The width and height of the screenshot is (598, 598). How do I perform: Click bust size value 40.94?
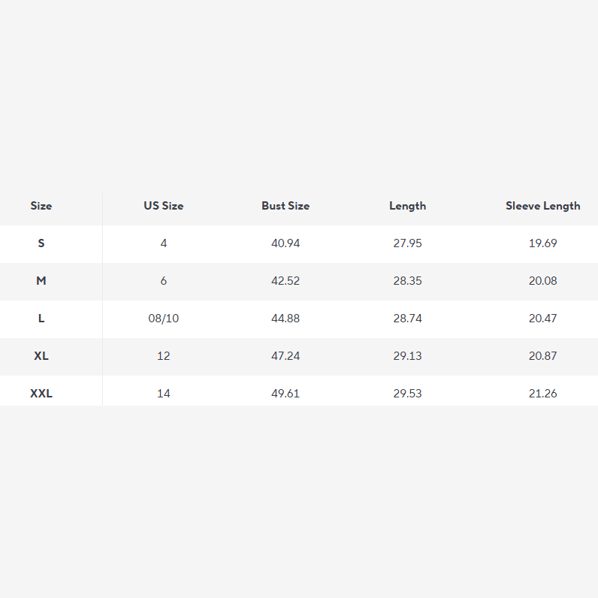click(x=285, y=243)
